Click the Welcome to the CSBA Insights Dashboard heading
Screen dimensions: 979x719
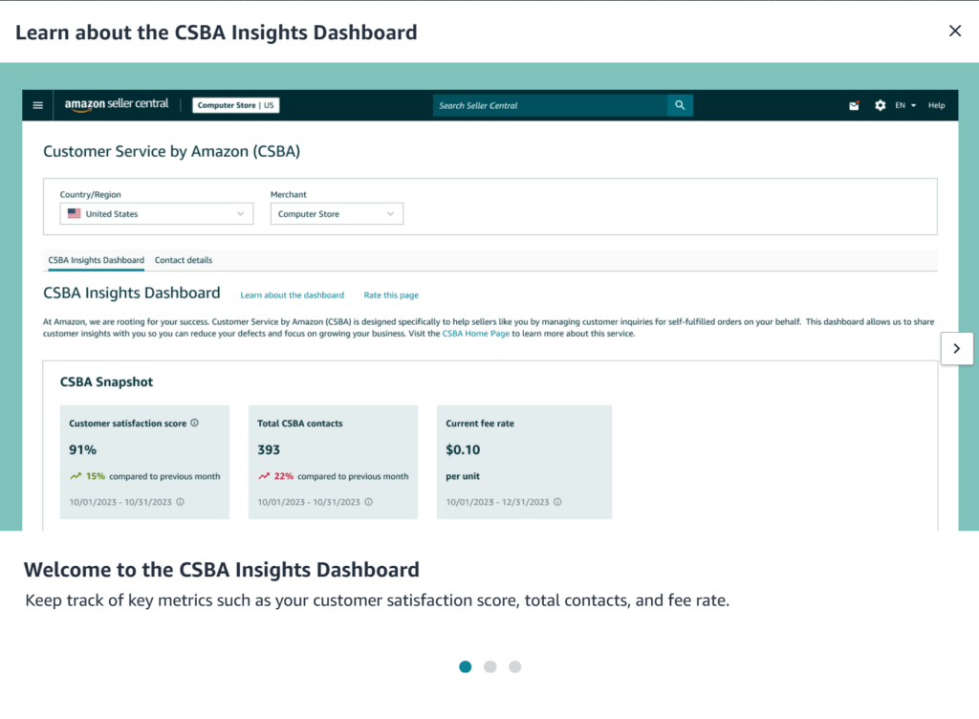click(x=222, y=570)
